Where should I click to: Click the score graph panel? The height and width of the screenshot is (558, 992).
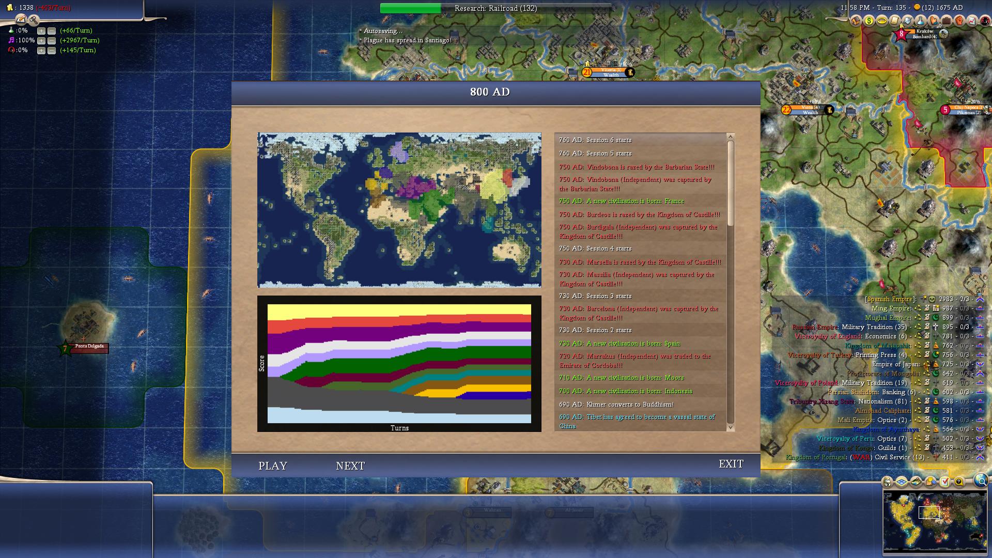pos(399,364)
